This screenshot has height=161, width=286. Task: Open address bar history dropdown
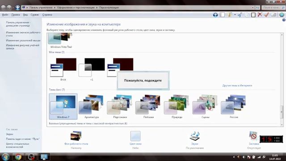click(x=253, y=8)
